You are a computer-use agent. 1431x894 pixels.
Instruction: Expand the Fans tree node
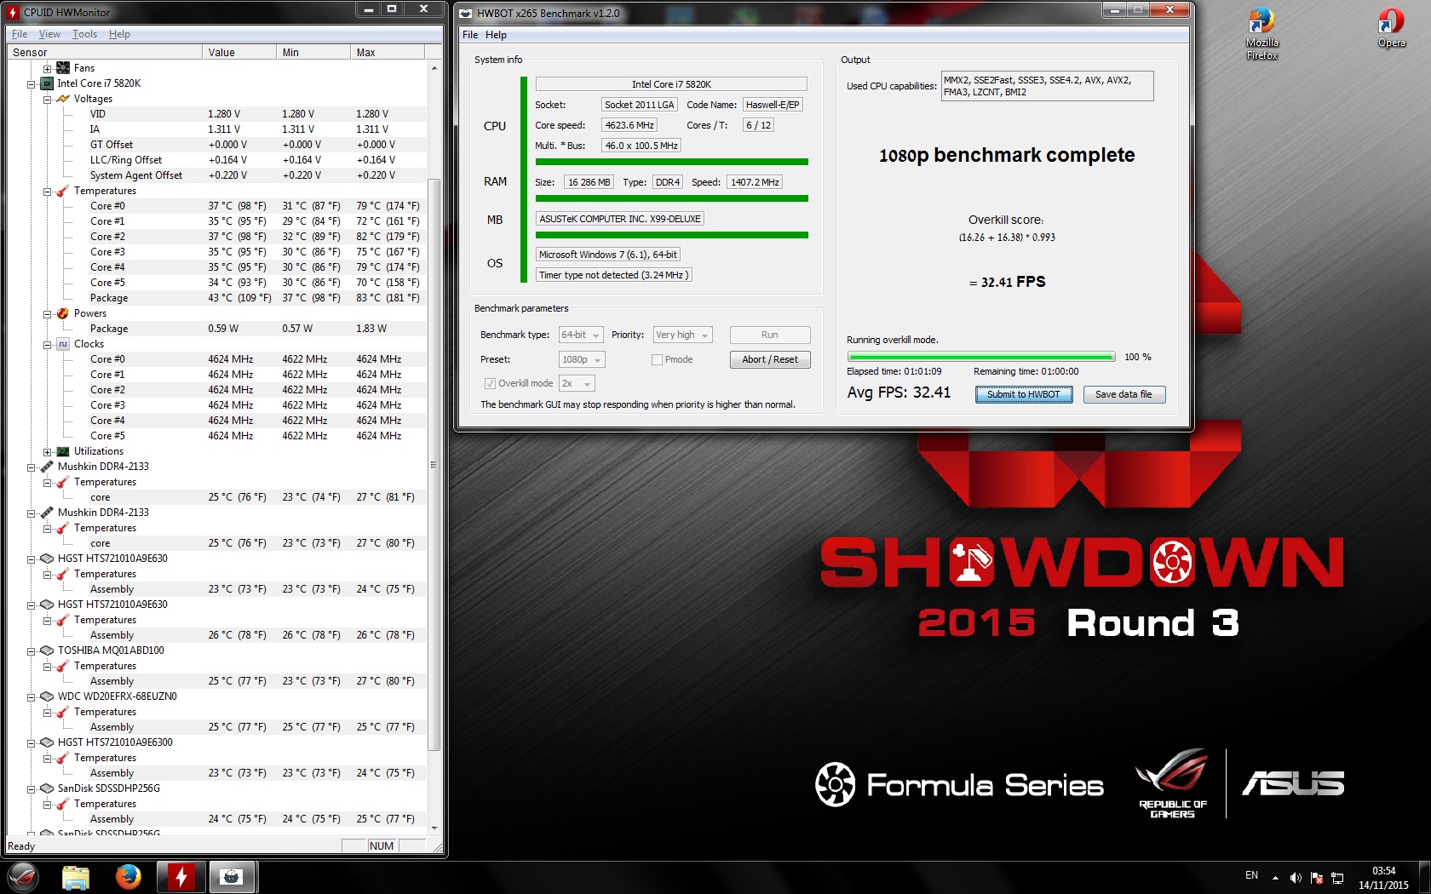click(47, 68)
